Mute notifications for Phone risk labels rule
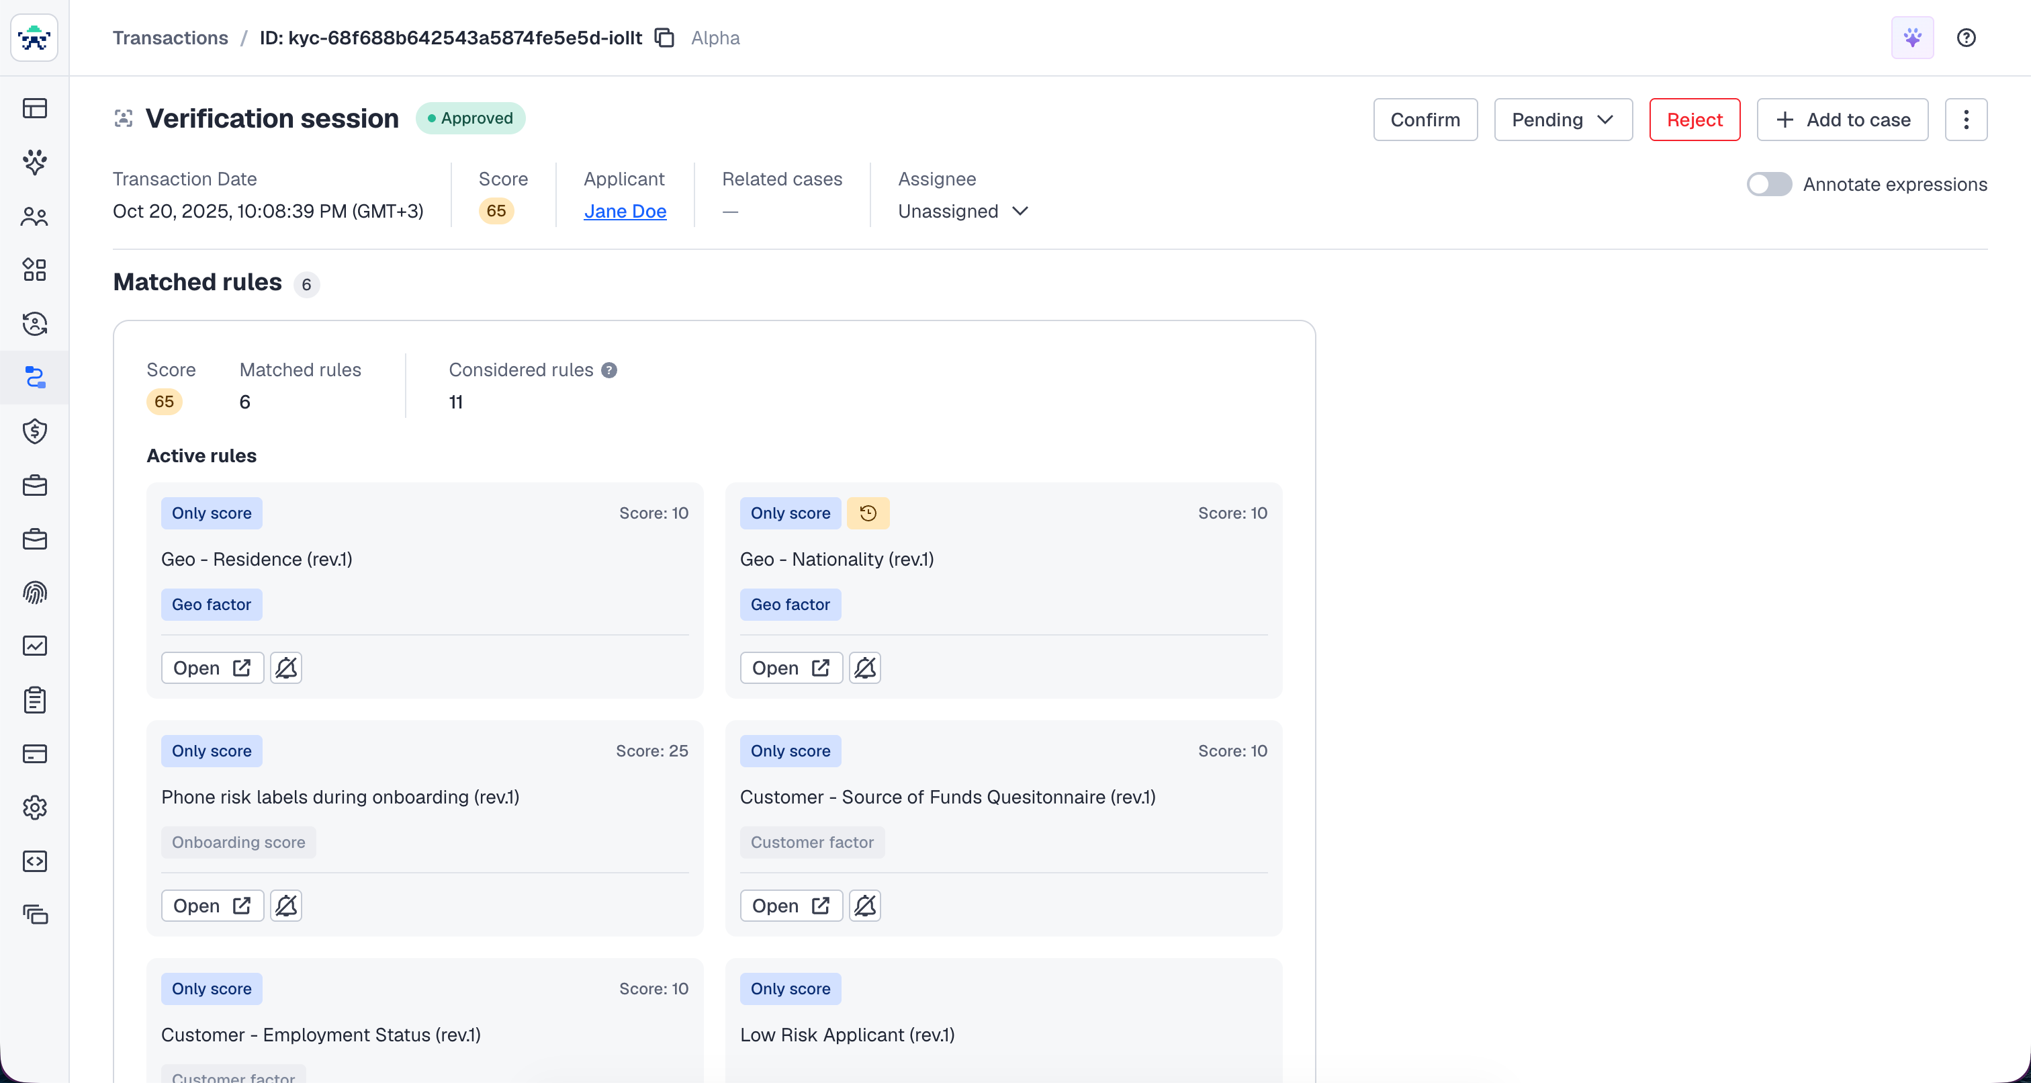 click(286, 906)
